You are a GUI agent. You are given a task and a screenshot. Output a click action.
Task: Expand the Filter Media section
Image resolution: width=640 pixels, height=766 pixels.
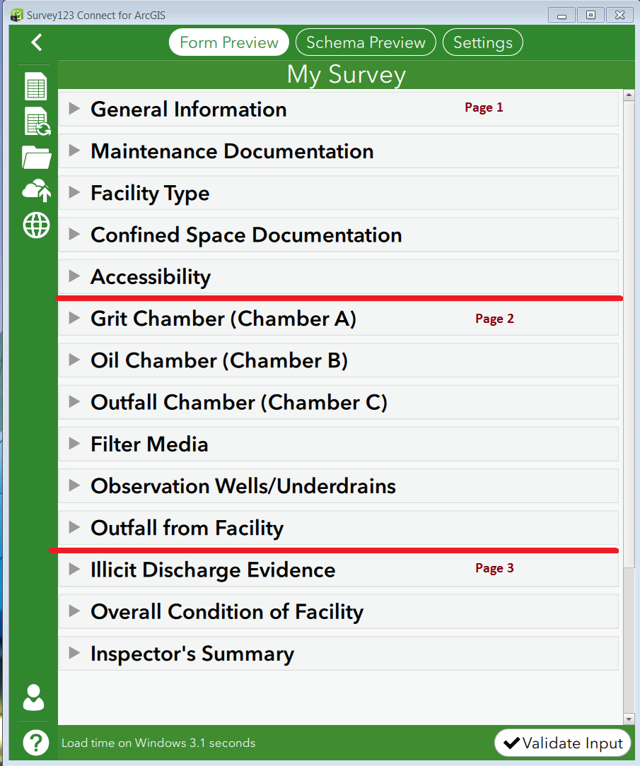(338, 444)
